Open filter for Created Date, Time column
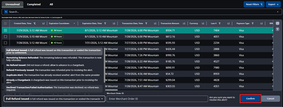This screenshot has width=283, height=107. click(x=35, y=23)
